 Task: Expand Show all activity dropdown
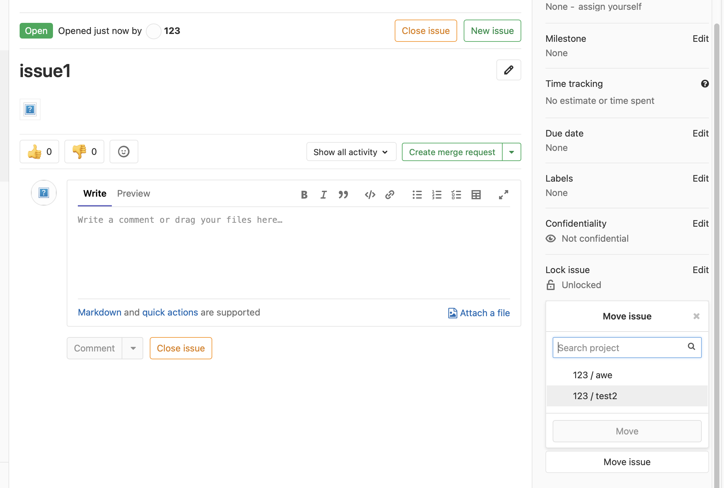click(x=351, y=152)
